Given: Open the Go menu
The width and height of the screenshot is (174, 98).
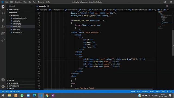Looking at the screenshot, I should pyautogui.click(x=30, y=2).
